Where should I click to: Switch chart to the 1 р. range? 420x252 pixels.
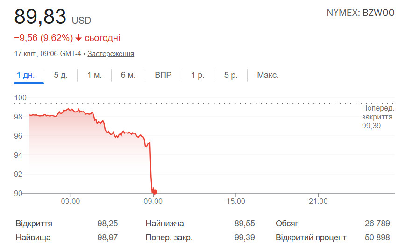tap(198, 75)
